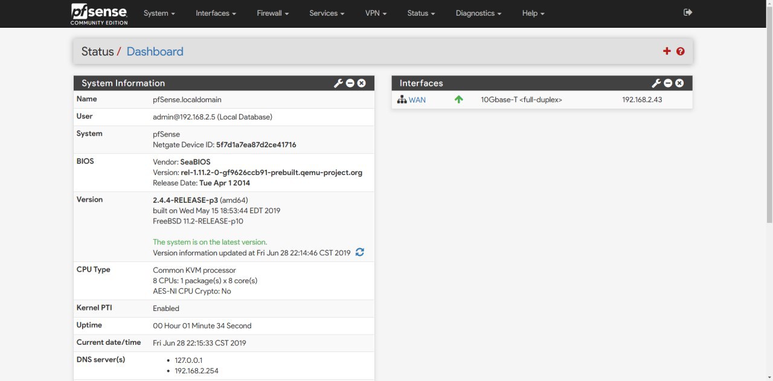Minimize the Interfaces widget
The image size is (773, 381).
tap(668, 83)
